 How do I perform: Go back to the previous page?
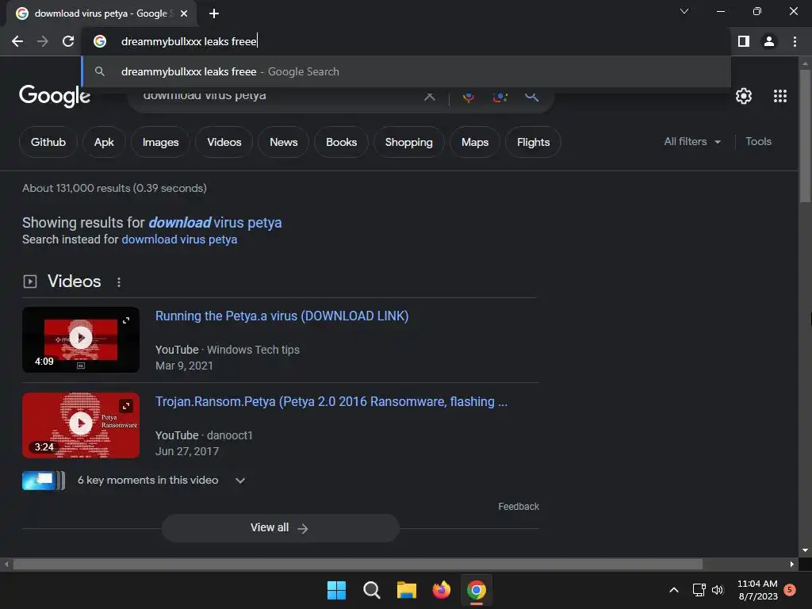17,41
